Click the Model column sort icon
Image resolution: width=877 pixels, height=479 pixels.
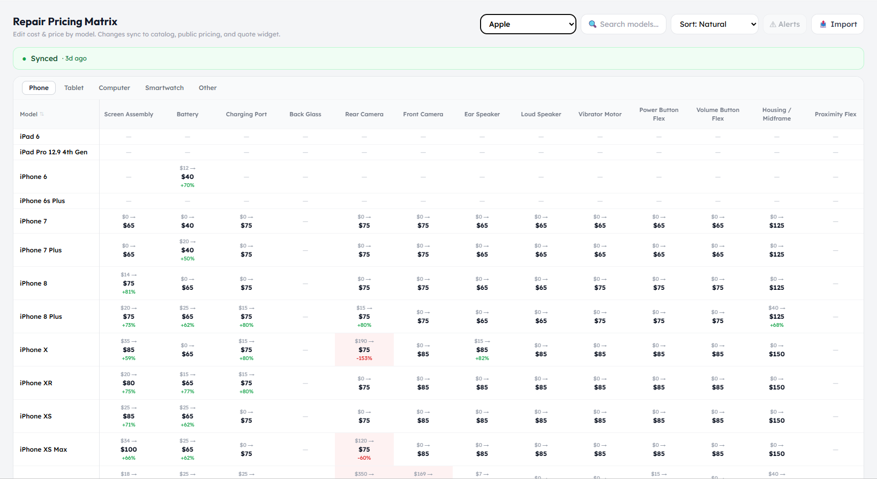42,114
